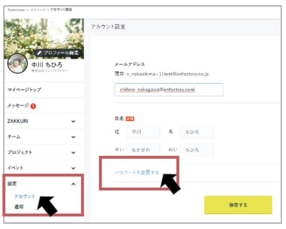Click the せい furigana field
Screen dimensions: 286x229
pyautogui.click(x=143, y=150)
